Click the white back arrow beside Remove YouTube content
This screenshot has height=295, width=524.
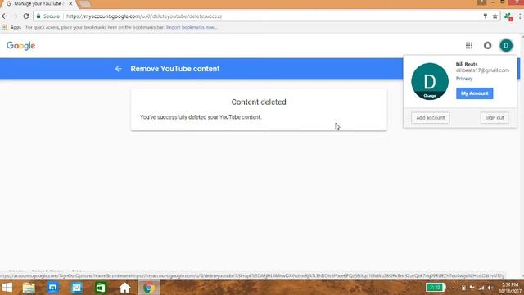[118, 69]
